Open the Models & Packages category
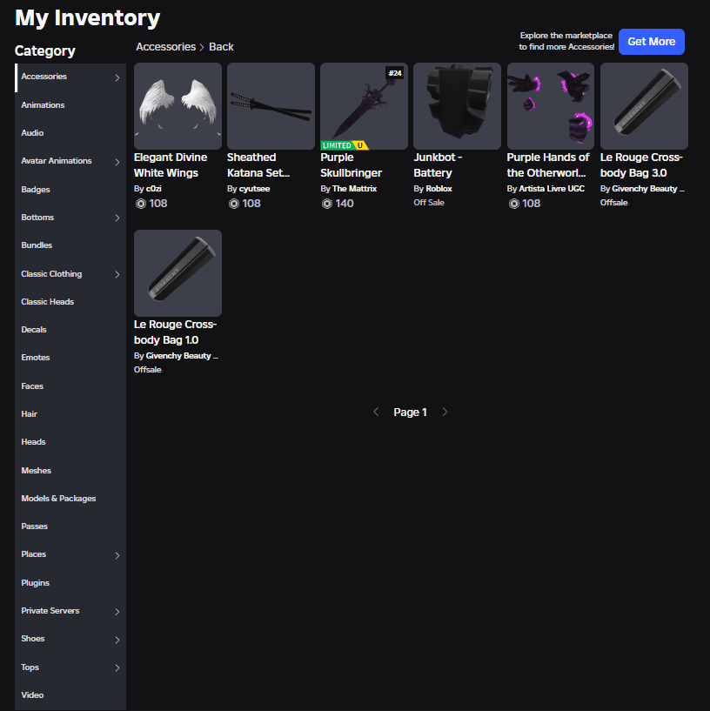 [x=58, y=499]
